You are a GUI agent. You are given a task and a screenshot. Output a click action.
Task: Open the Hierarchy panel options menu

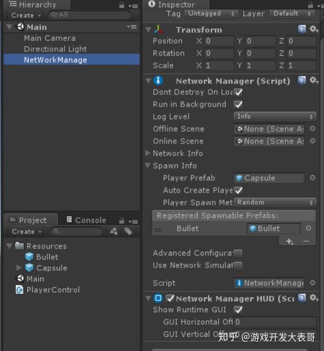(133, 6)
